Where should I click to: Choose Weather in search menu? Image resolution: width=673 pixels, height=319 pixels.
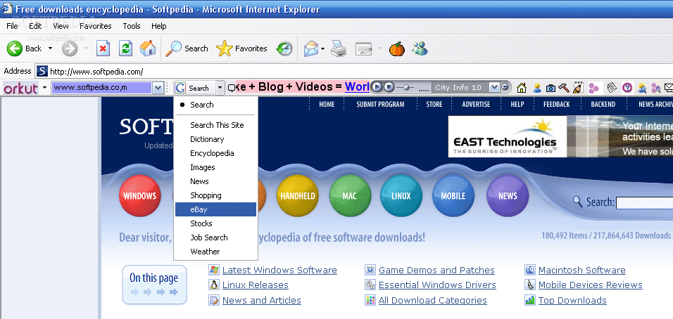215,252
